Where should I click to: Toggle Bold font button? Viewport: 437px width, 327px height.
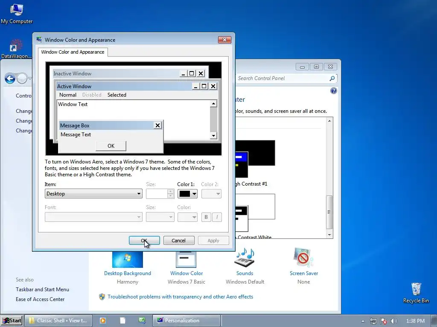coord(206,217)
